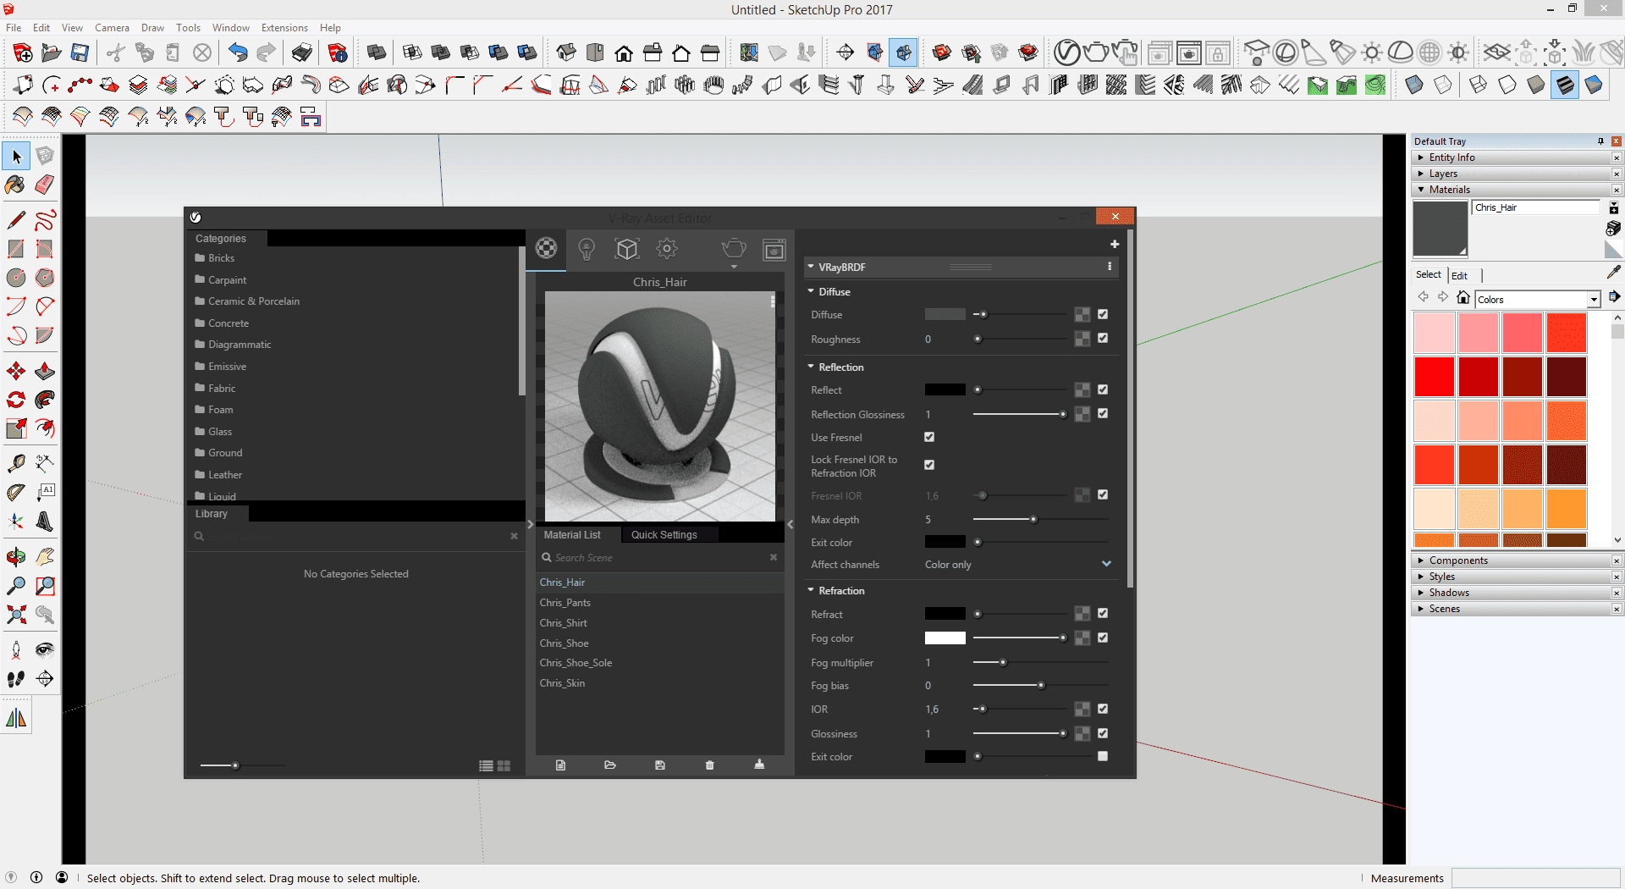Open the Glass category folder
1625x889 pixels.
[220, 432]
